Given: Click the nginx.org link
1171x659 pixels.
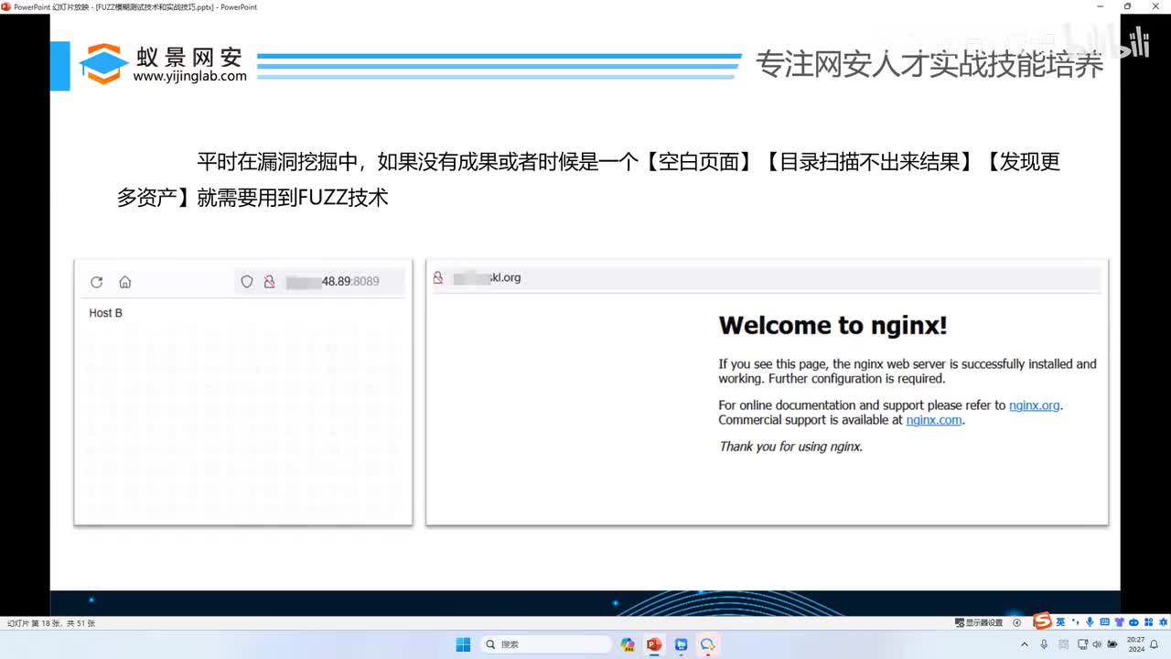Looking at the screenshot, I should point(1035,405).
